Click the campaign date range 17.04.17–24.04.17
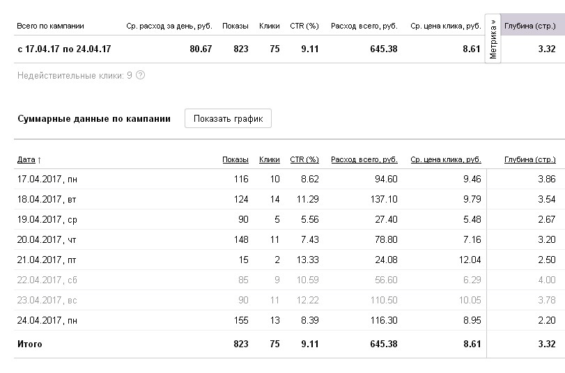Viewport: 565px width, 373px height. click(x=63, y=49)
